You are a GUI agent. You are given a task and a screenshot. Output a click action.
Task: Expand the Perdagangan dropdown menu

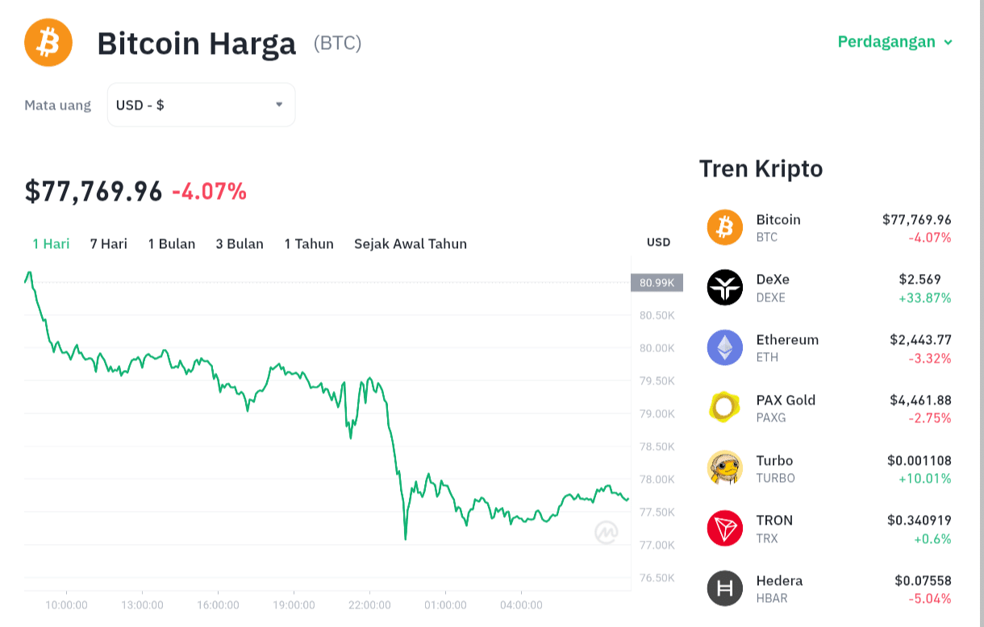[x=894, y=42]
